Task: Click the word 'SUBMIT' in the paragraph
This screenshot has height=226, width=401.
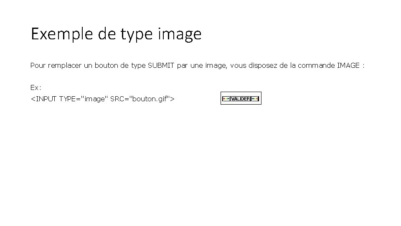Action: click(x=161, y=65)
